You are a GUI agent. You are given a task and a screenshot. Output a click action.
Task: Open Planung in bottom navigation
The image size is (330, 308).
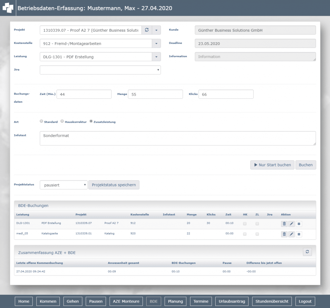coord(176,301)
